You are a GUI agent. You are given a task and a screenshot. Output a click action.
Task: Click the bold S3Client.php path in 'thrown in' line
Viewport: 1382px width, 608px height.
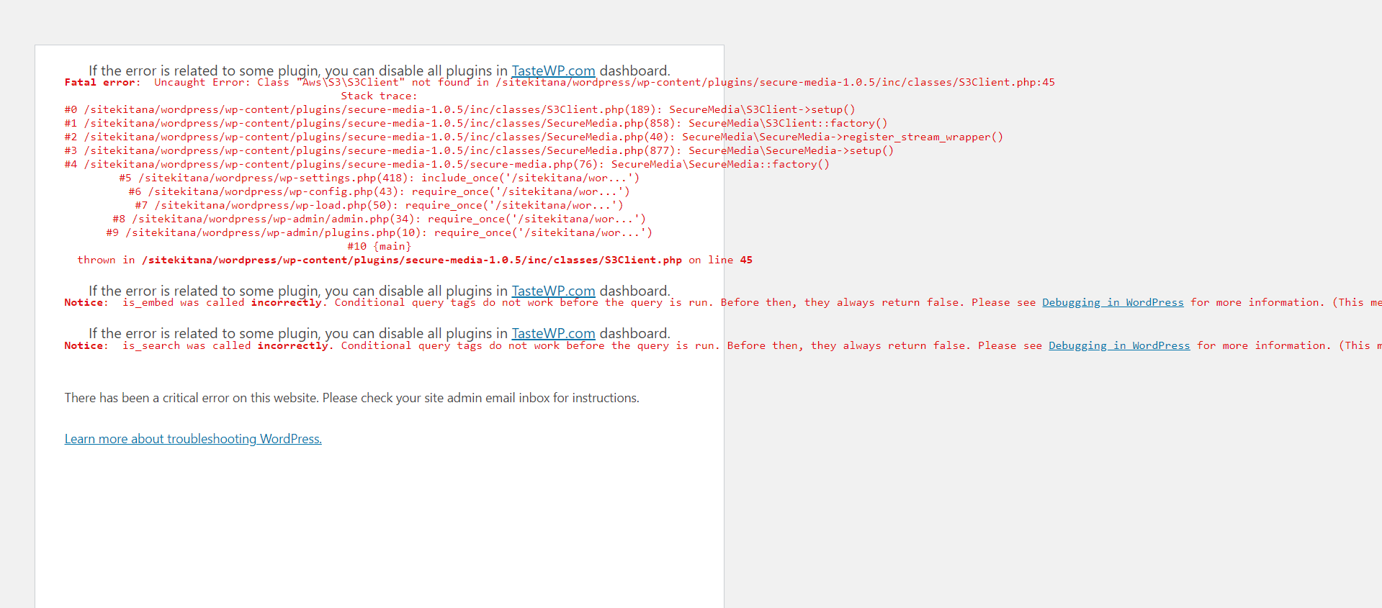pos(412,260)
